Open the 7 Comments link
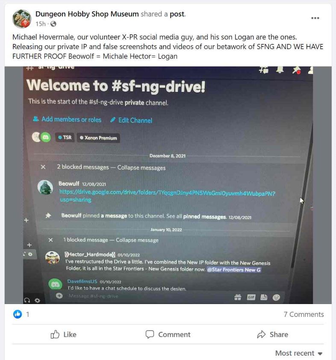336x360 pixels. click(304, 314)
